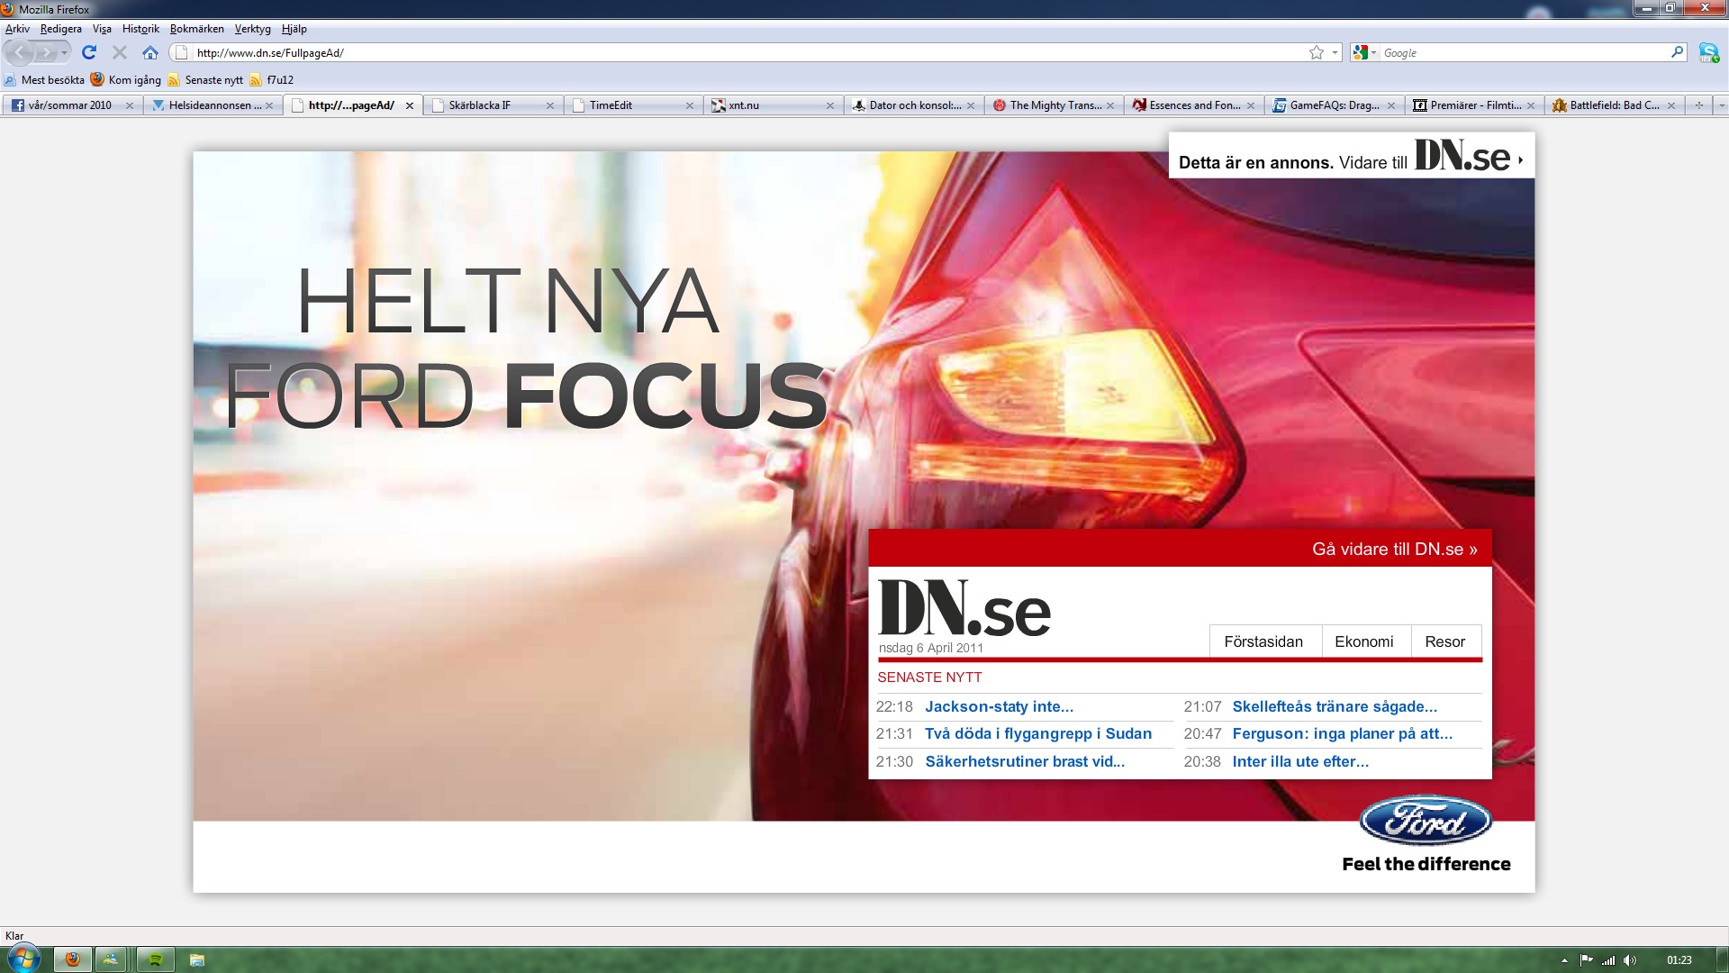Switch to the Premiärer - Filmti tab

1473,105
